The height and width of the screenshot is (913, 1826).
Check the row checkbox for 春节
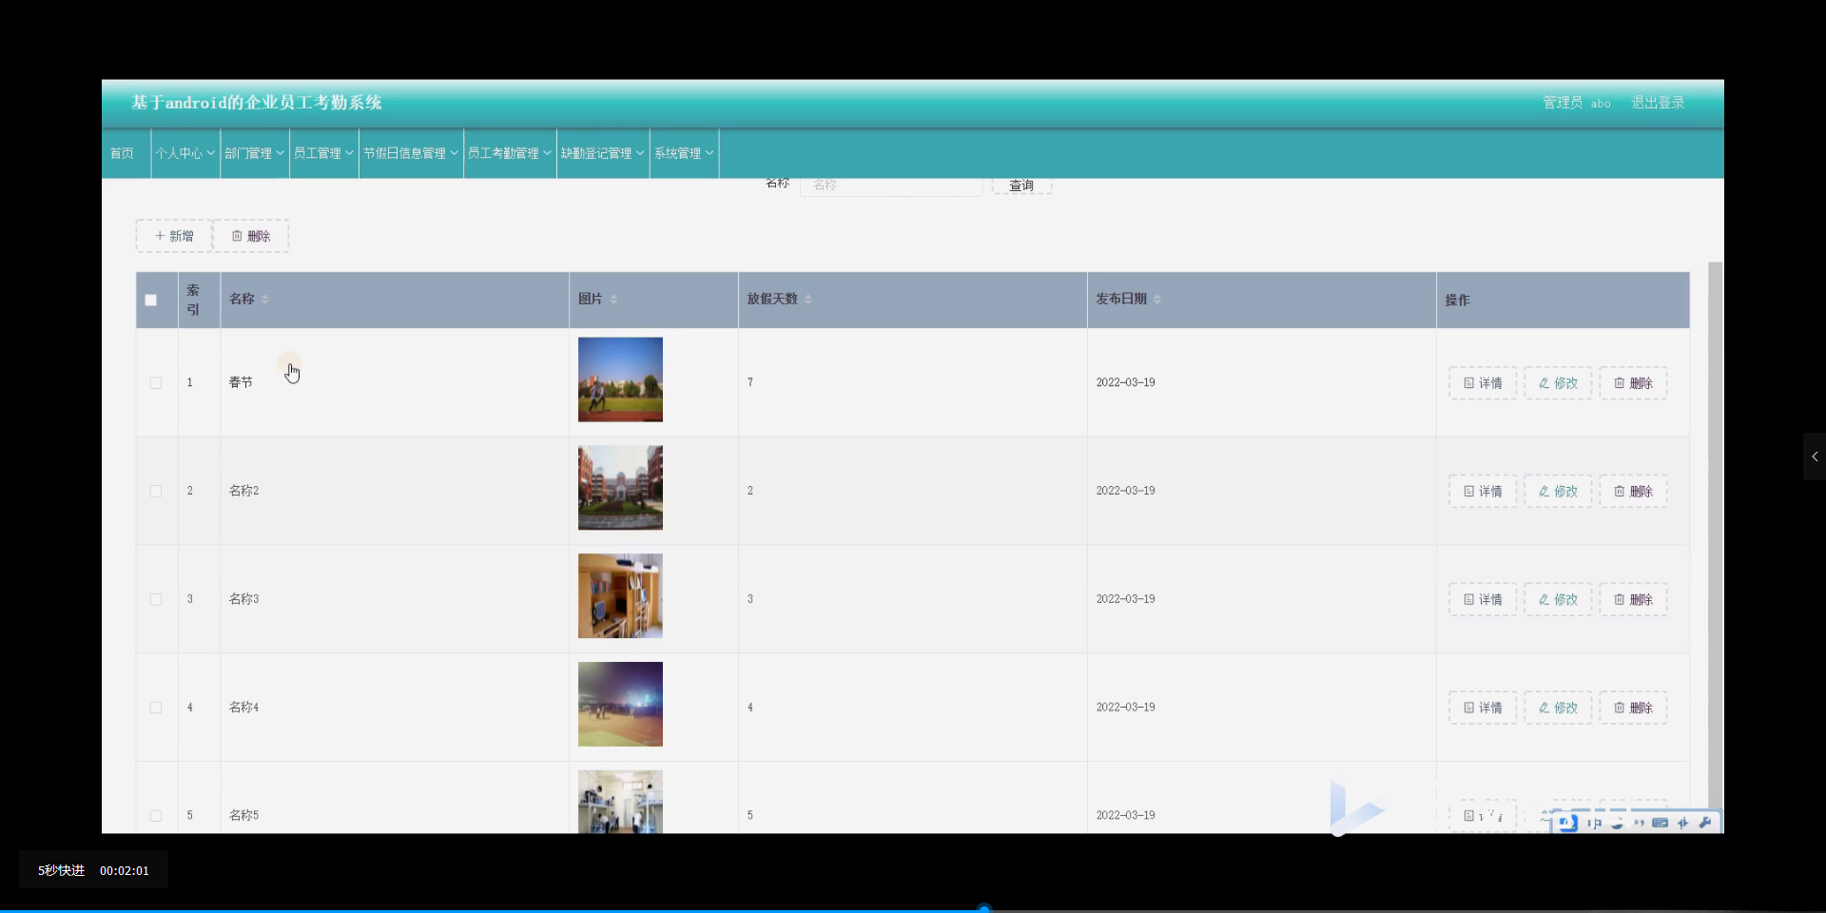pos(155,382)
